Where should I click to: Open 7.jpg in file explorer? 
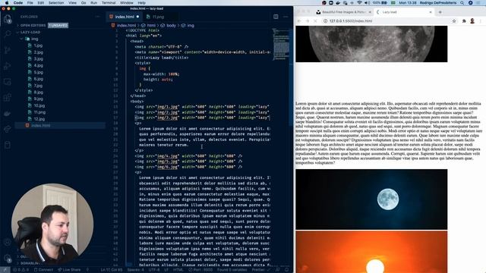coord(38,86)
